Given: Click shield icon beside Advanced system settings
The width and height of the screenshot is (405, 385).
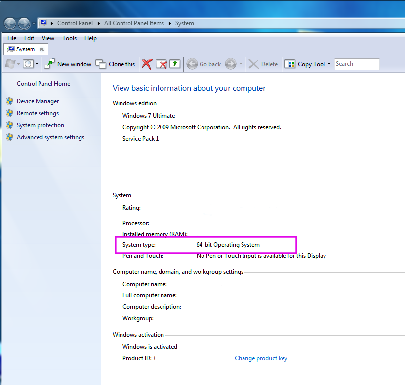Looking at the screenshot, I should tap(9, 137).
